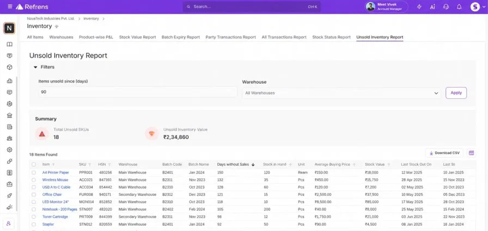Open the Item column filter
Screen dimensions: 488x231
click(x=53, y=165)
